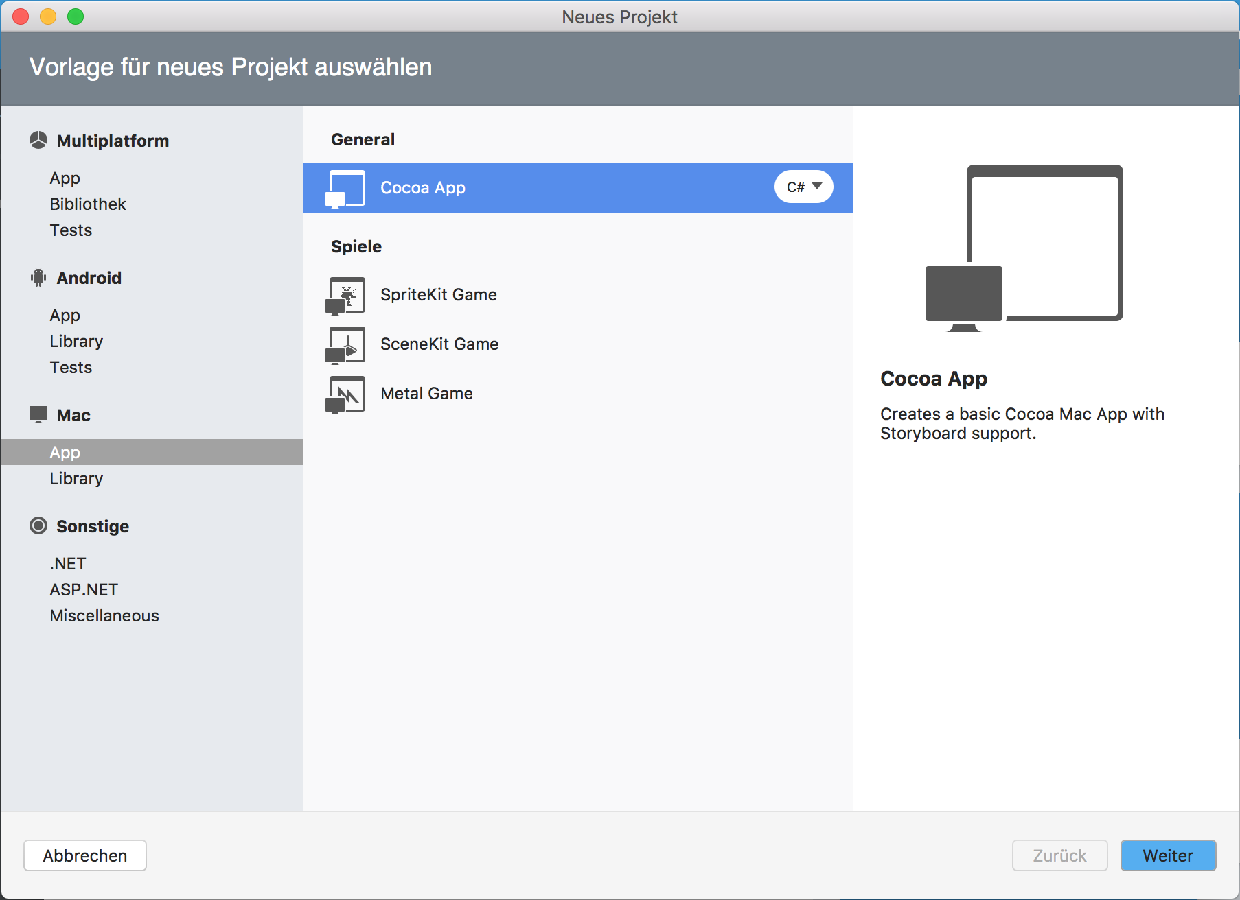
Task: Select the Miscellaneous category
Action: (104, 616)
